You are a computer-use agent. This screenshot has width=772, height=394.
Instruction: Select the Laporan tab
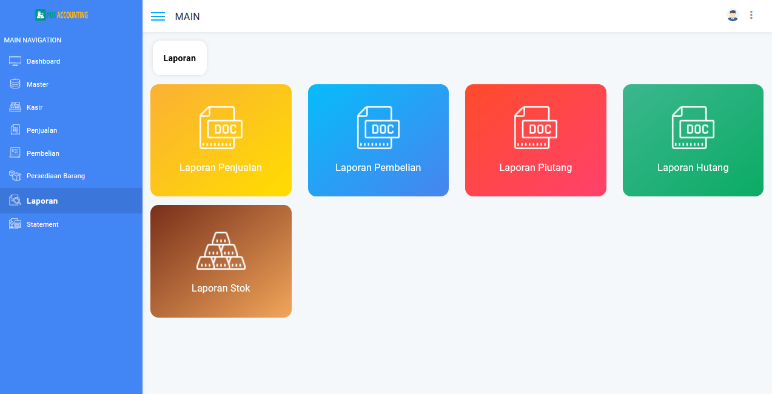click(180, 58)
